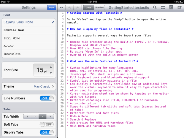Viewport: 184px width, 138px height.
Task: Tap line 'Different fonts and font sizes'
Action: point(93,113)
